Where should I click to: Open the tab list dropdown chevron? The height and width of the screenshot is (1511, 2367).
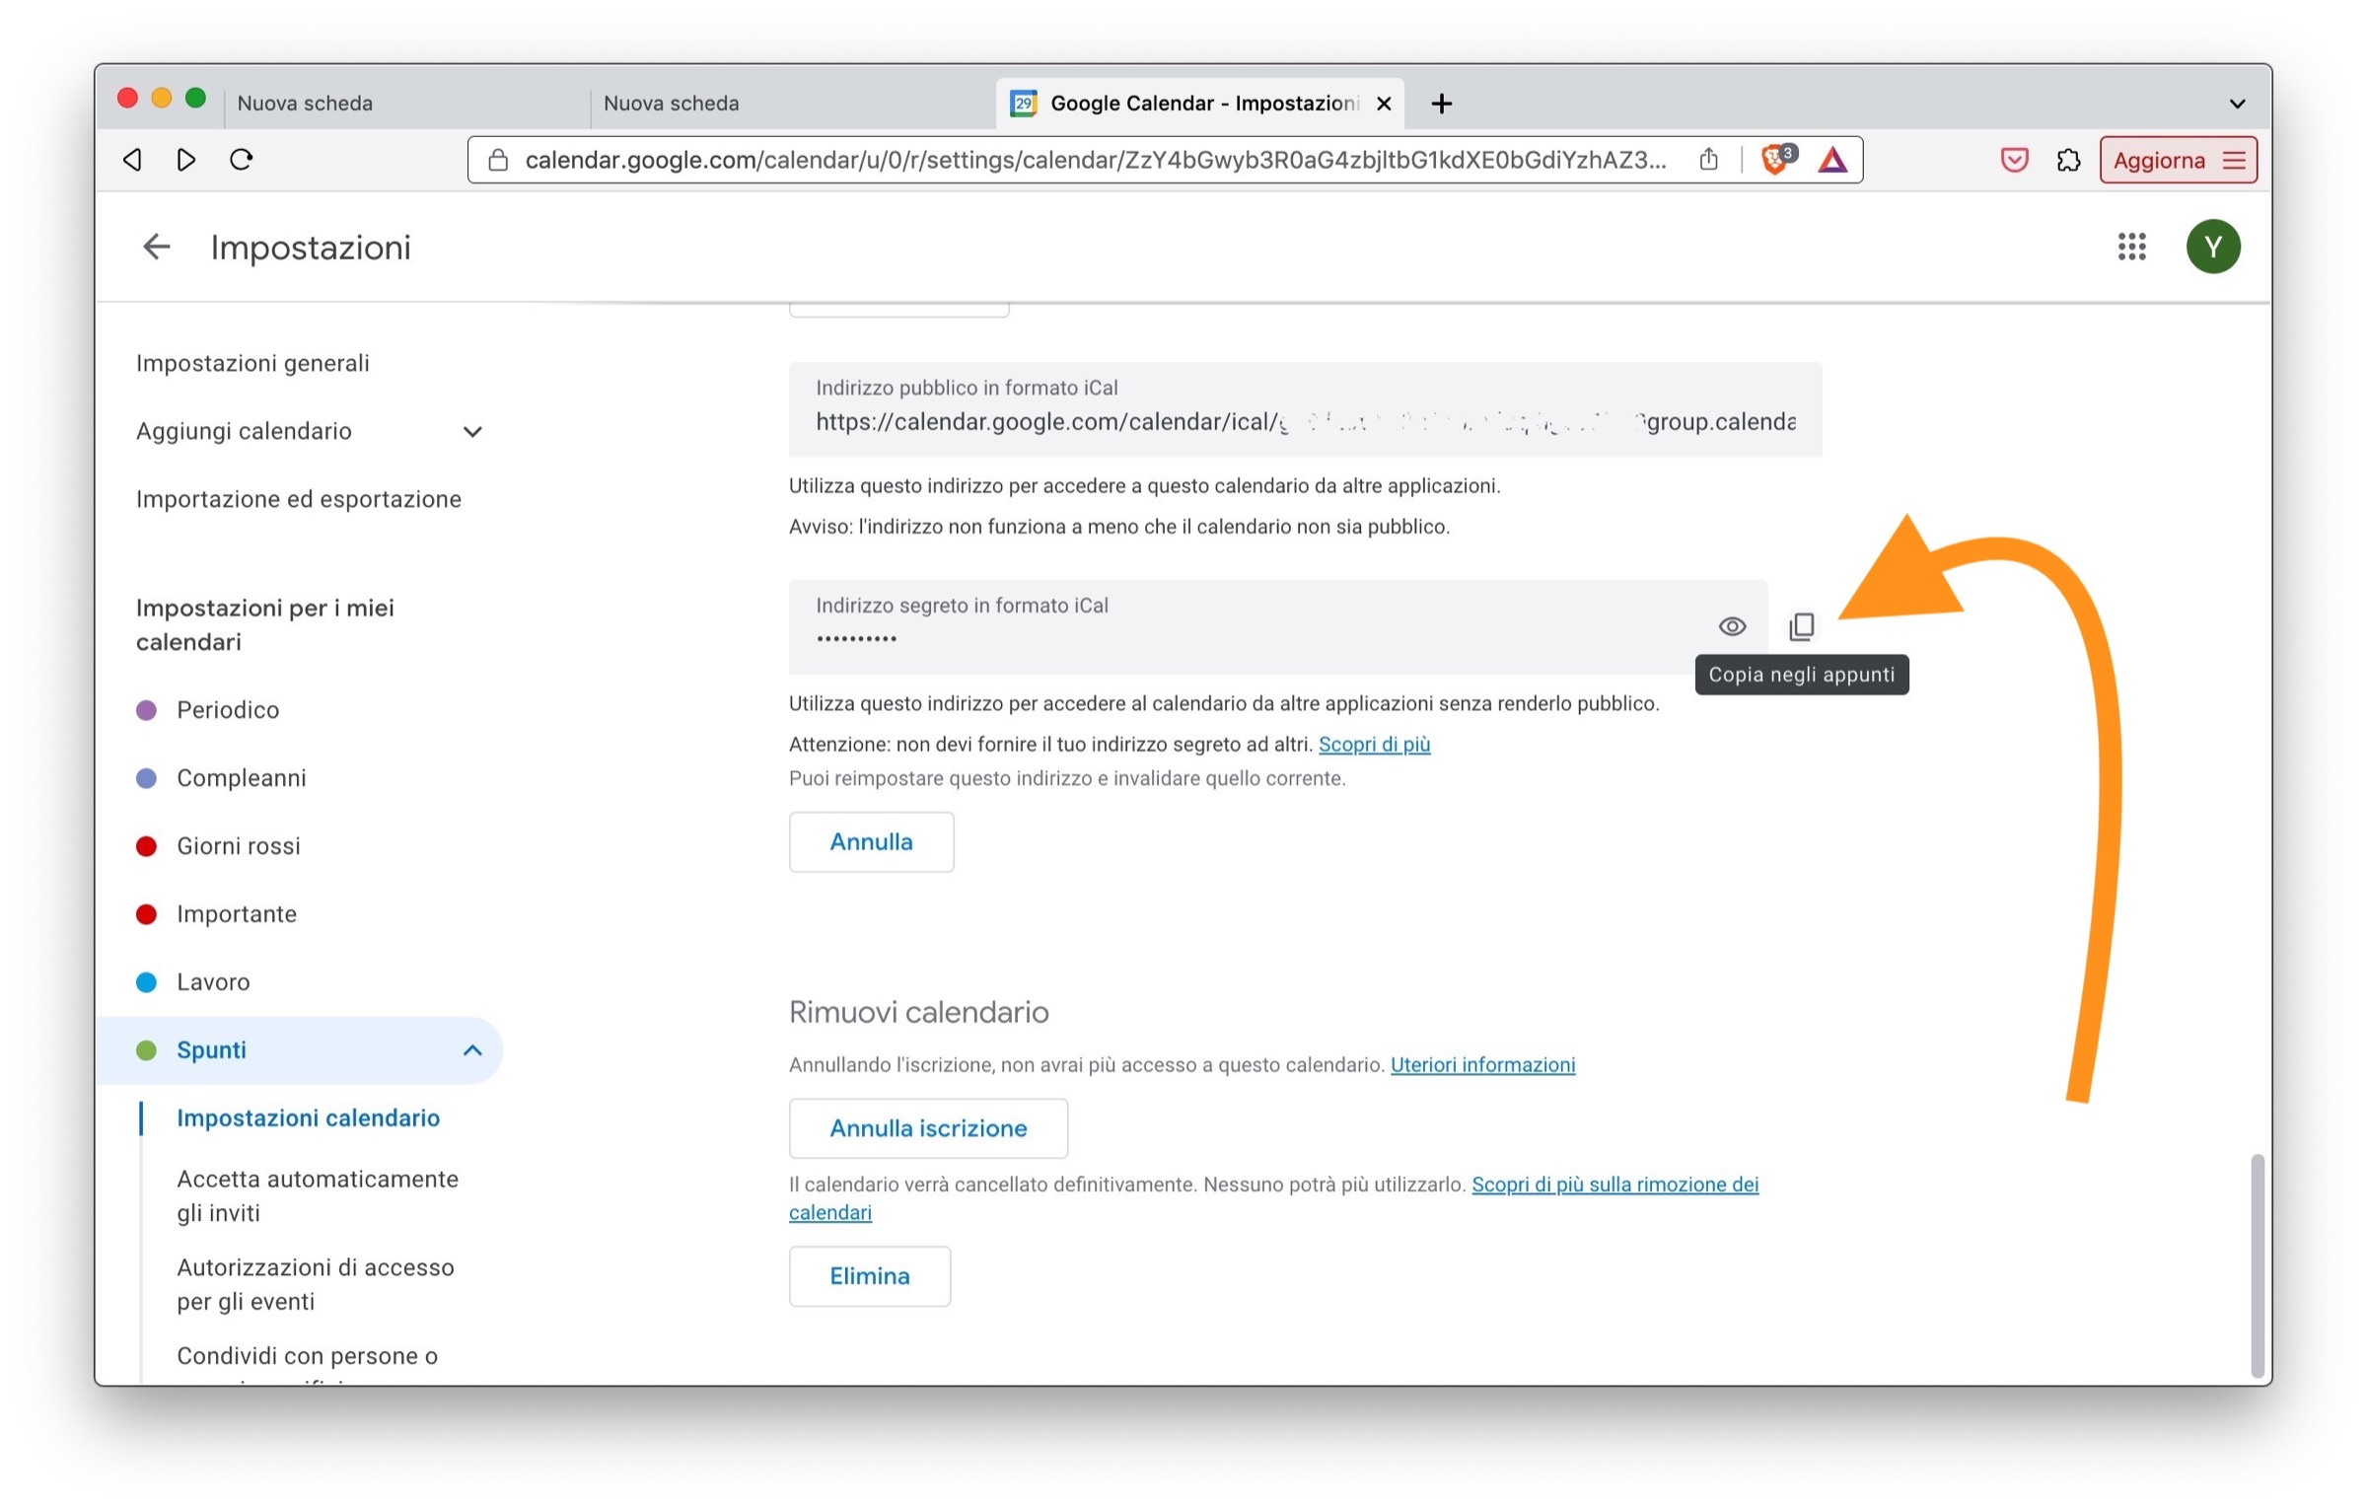coord(2237,104)
